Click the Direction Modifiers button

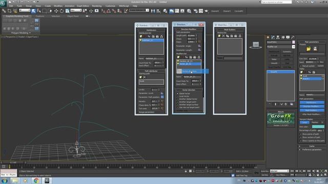(312, 106)
